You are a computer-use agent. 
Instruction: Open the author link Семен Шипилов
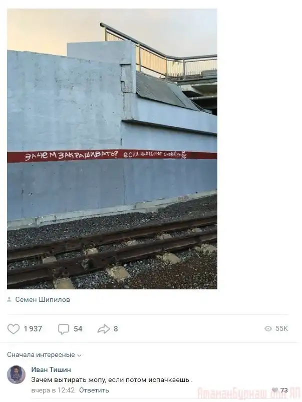(x=43, y=299)
